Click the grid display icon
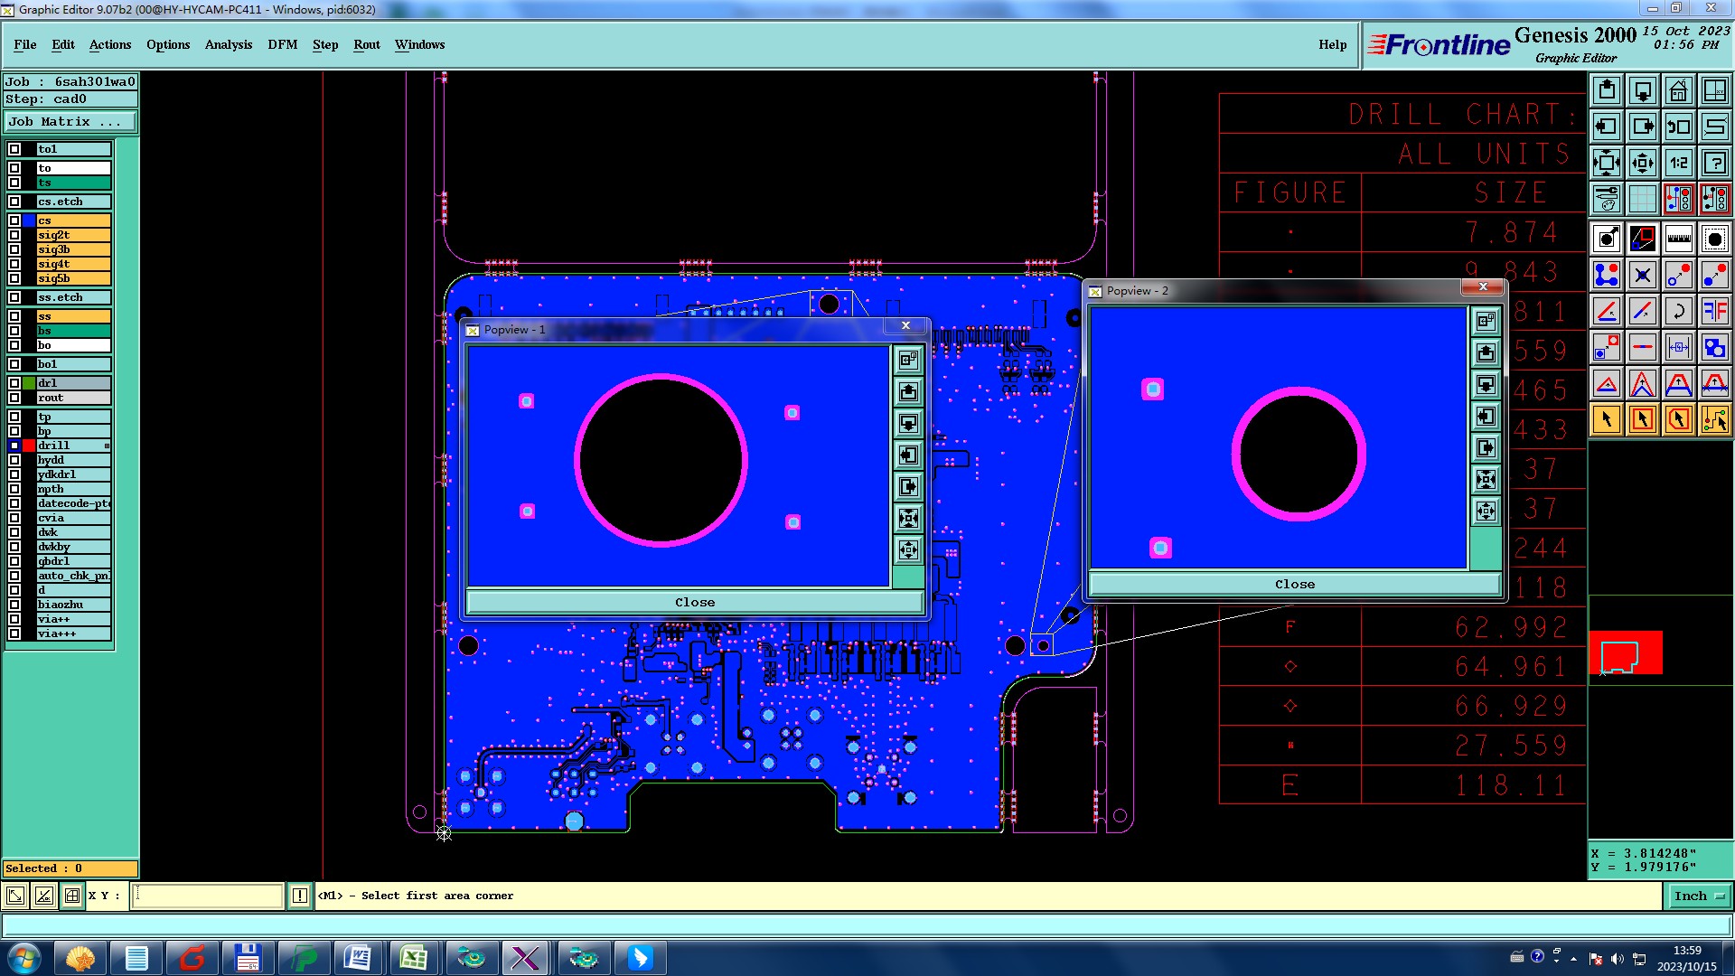The height and width of the screenshot is (976, 1735). coord(1642,199)
